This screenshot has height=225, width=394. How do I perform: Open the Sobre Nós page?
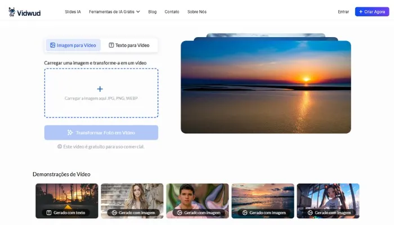coord(197,11)
